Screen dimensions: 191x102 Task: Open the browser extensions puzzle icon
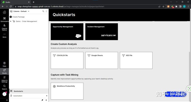[x=176, y=7]
